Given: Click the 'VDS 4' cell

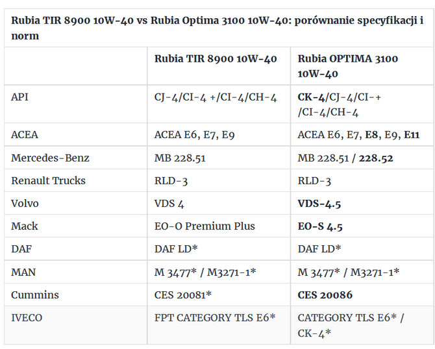Looking at the screenshot, I should click(x=169, y=204).
